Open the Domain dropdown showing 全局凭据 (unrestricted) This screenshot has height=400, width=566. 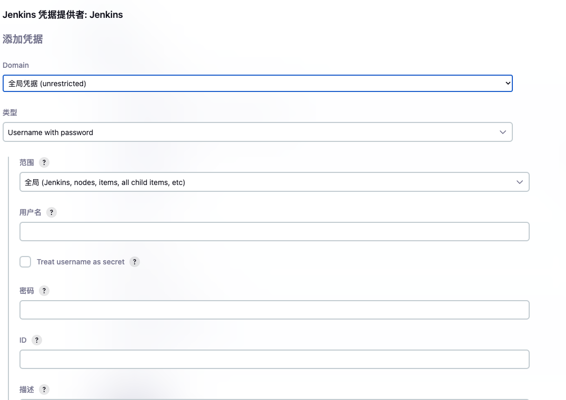pos(258,84)
